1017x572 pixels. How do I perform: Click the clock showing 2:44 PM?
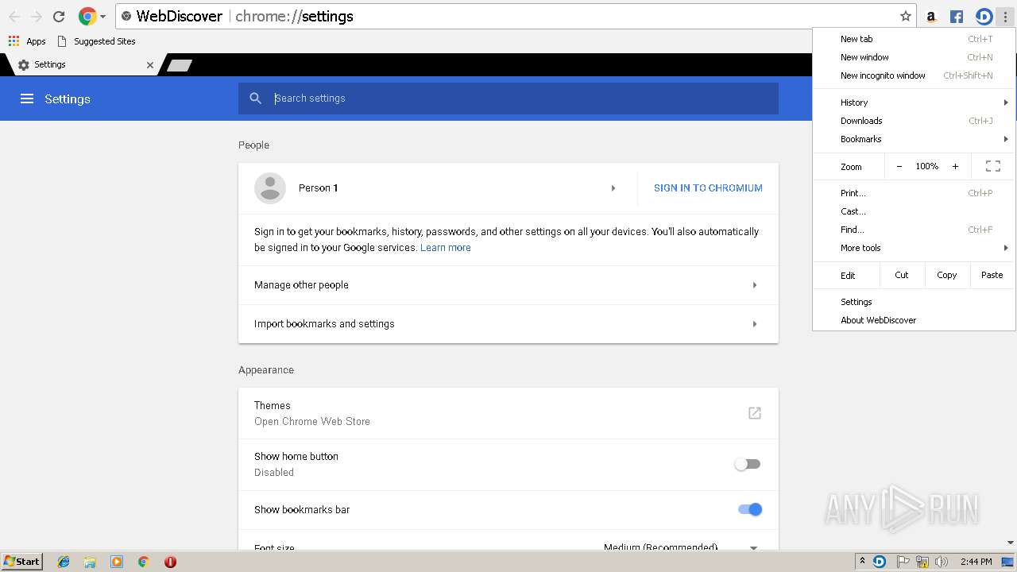pos(976,562)
